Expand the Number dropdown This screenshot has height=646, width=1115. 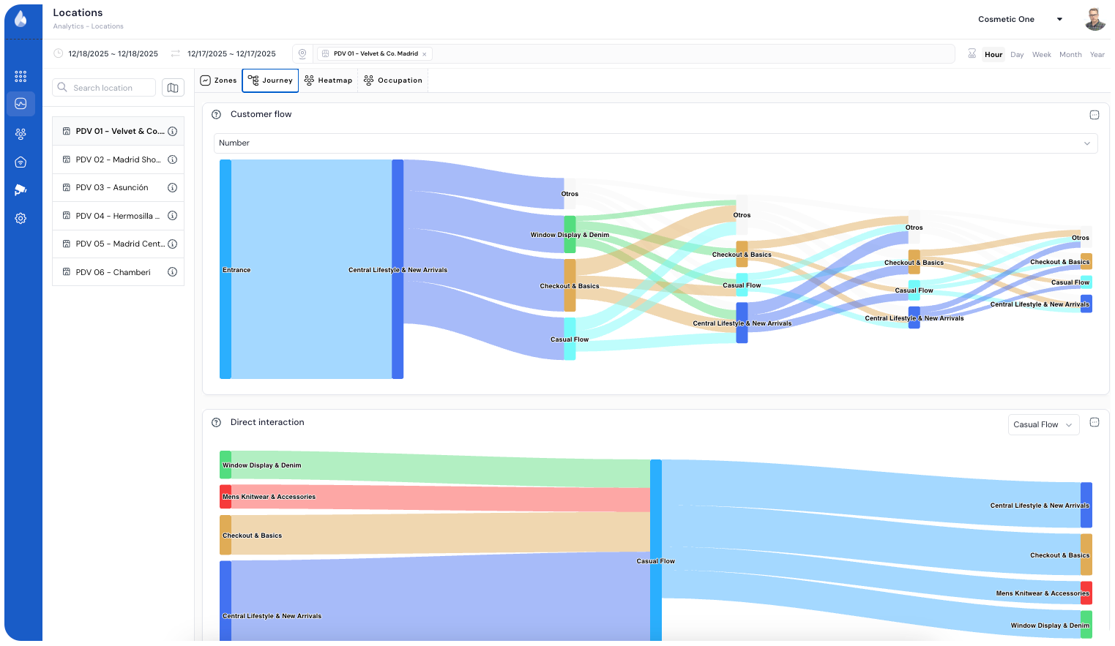point(655,143)
